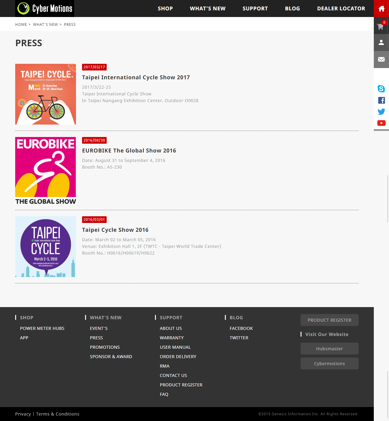Click the 2016/03/01 date badge
The image size is (389, 421).
coord(94,220)
